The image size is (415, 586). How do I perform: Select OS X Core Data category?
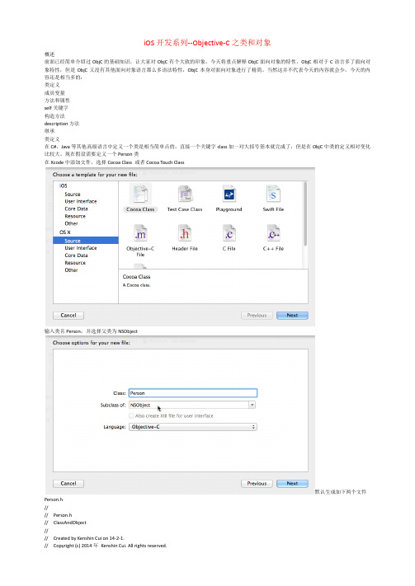tap(76, 255)
